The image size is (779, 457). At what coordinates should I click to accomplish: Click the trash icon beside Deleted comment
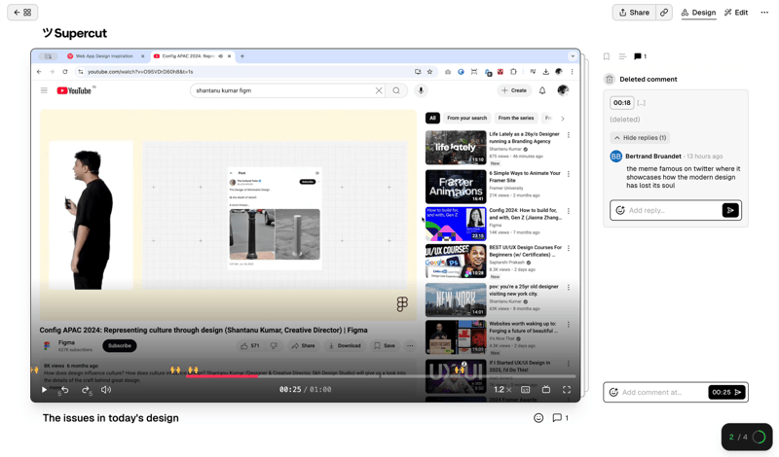(610, 80)
